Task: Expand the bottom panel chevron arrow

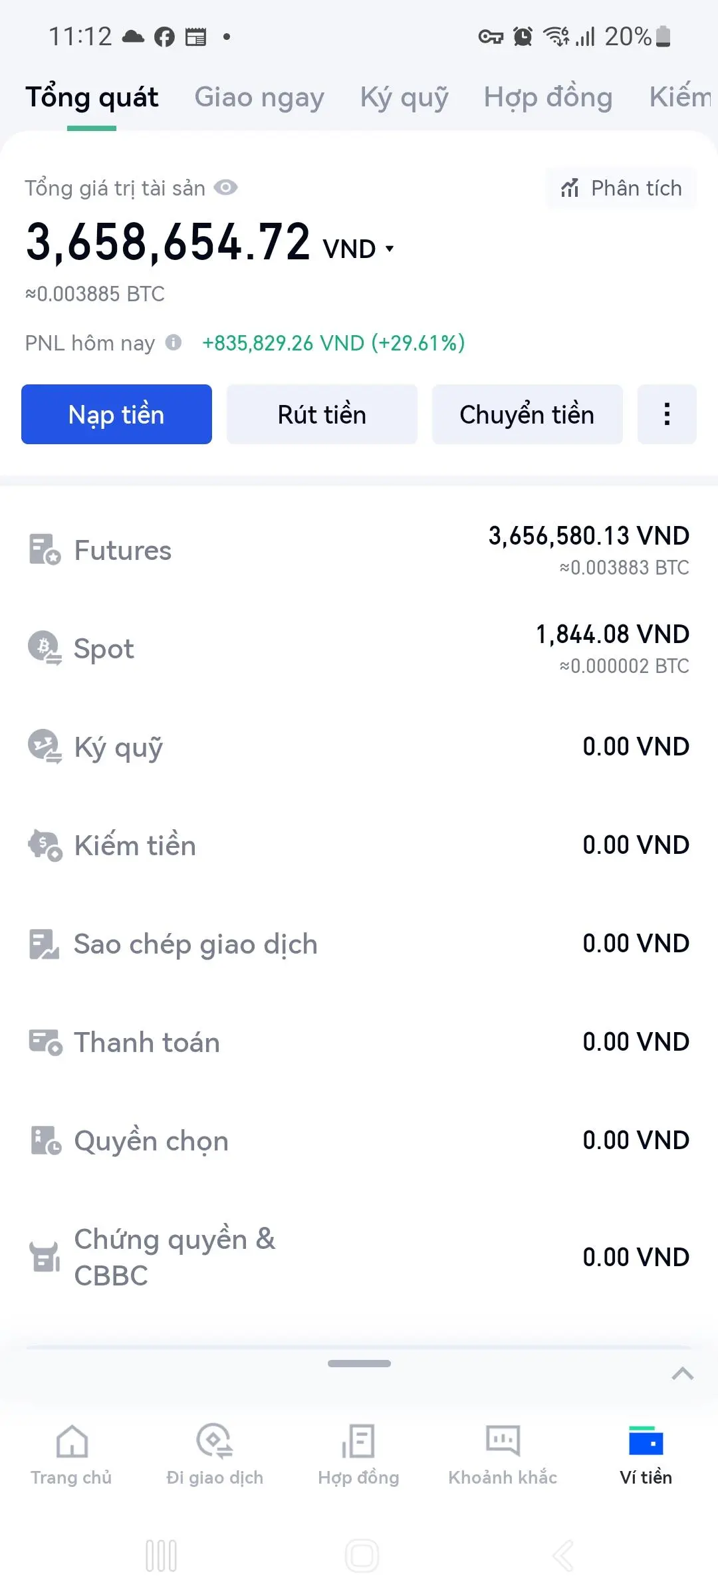Action: (x=683, y=1374)
